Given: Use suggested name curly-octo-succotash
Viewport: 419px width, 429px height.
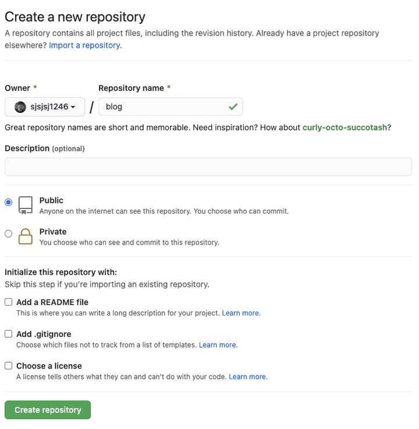Looking at the screenshot, I should pyautogui.click(x=345, y=127).
